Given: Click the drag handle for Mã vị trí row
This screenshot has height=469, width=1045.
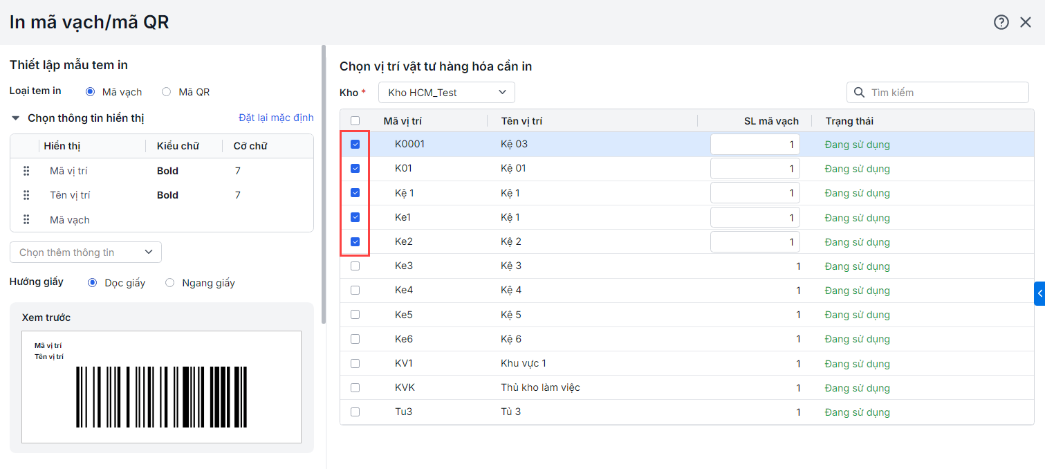Looking at the screenshot, I should click(x=26, y=171).
